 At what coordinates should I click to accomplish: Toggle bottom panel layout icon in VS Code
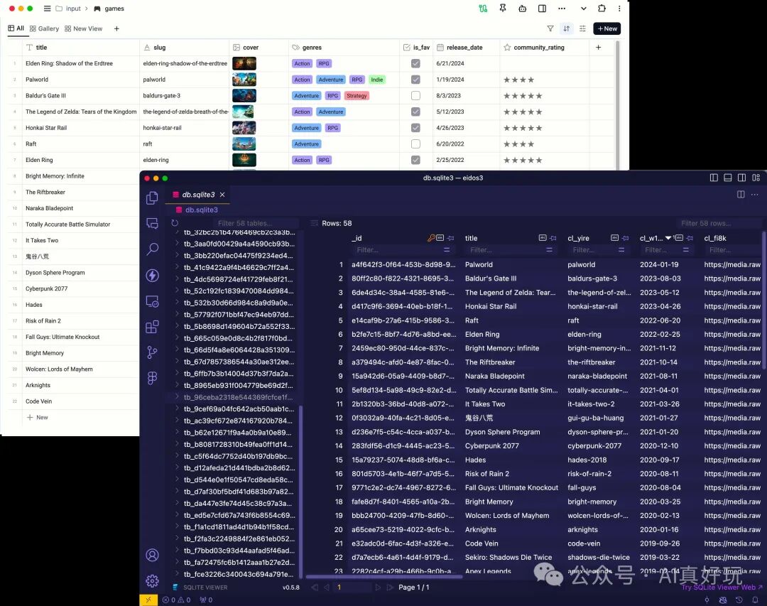point(727,178)
